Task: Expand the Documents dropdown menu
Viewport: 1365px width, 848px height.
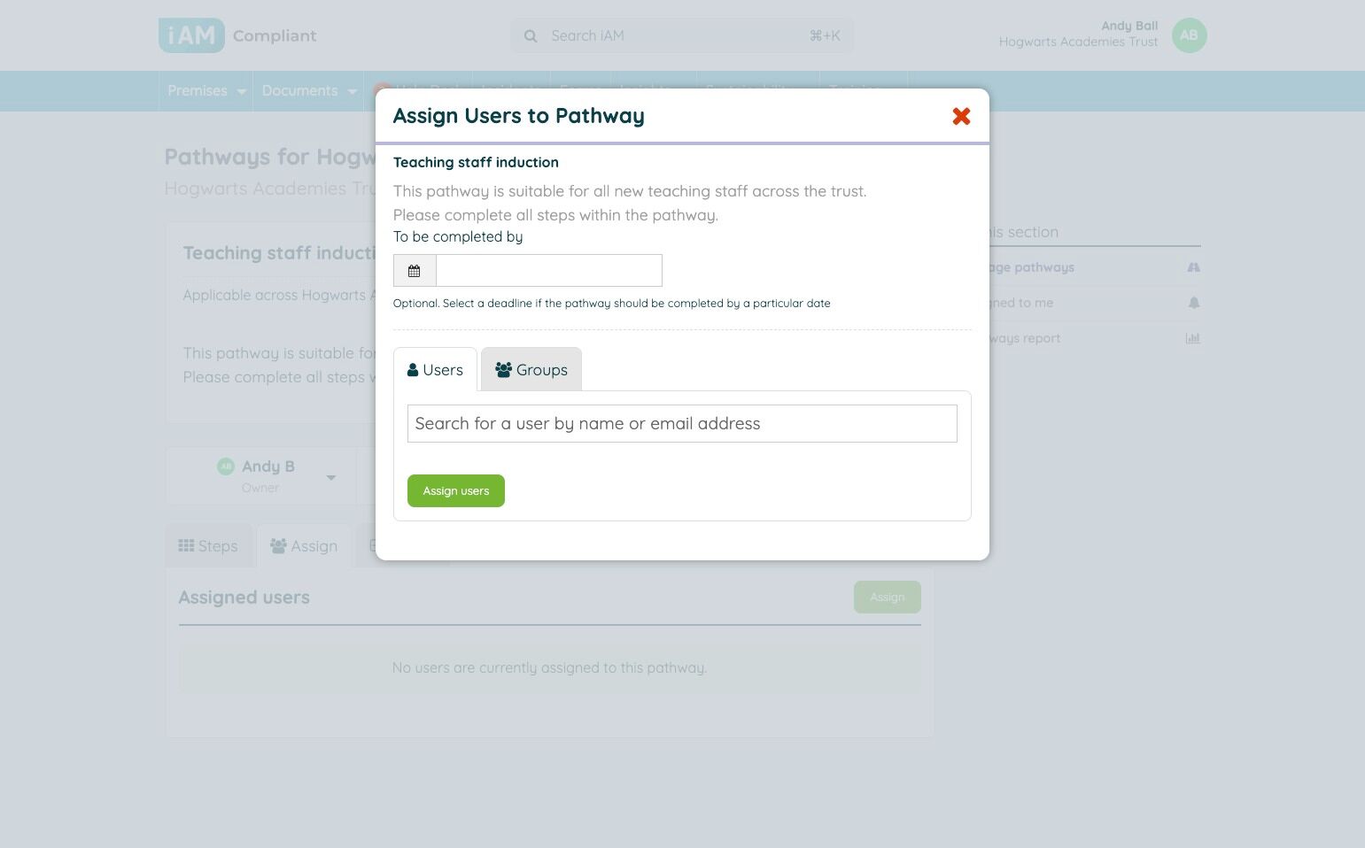Action: pos(308,91)
